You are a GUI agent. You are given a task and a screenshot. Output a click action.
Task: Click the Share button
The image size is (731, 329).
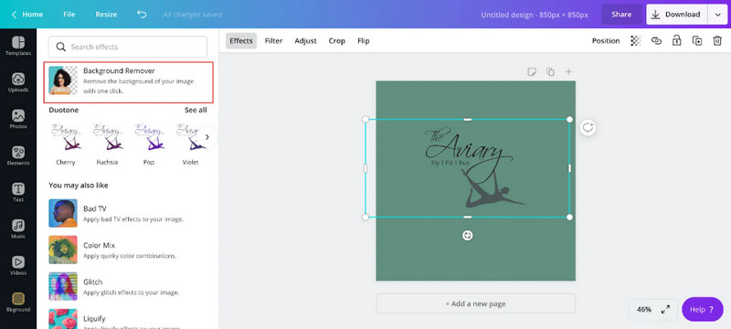click(621, 15)
